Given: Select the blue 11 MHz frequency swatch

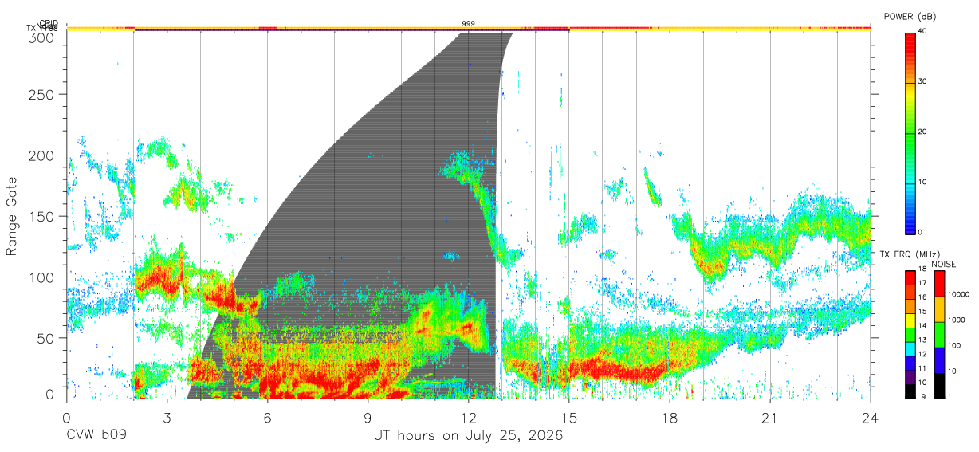Looking at the screenshot, I should point(910,364).
